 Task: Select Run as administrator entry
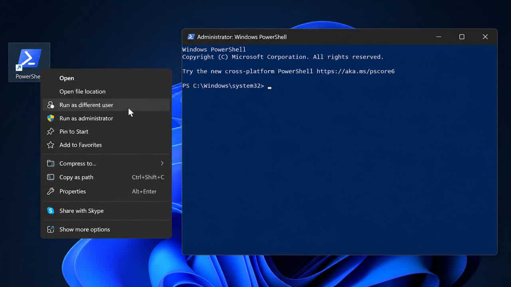click(x=106, y=118)
